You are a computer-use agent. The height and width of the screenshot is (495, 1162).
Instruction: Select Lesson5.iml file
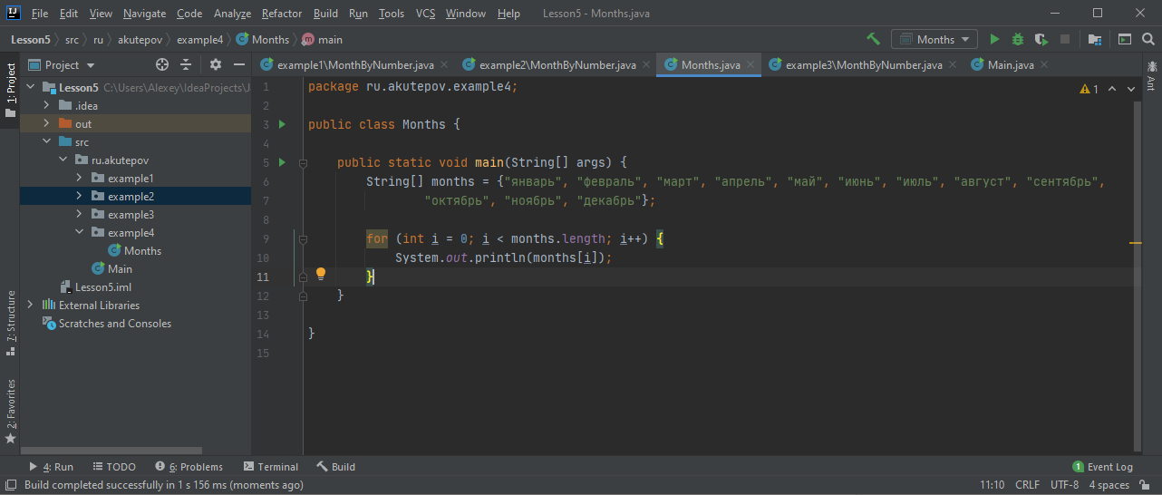pos(95,287)
